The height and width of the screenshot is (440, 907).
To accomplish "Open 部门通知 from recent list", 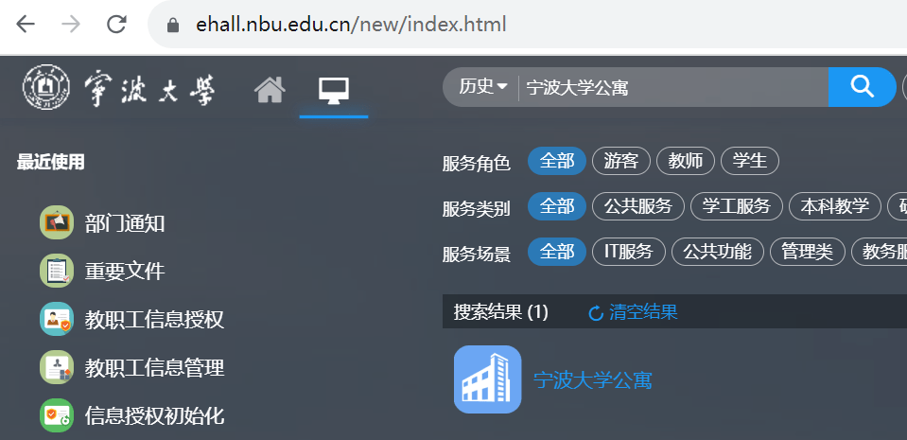I will [125, 223].
